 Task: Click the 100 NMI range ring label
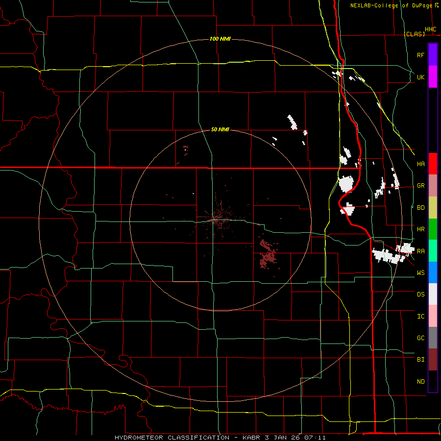pos(220,39)
